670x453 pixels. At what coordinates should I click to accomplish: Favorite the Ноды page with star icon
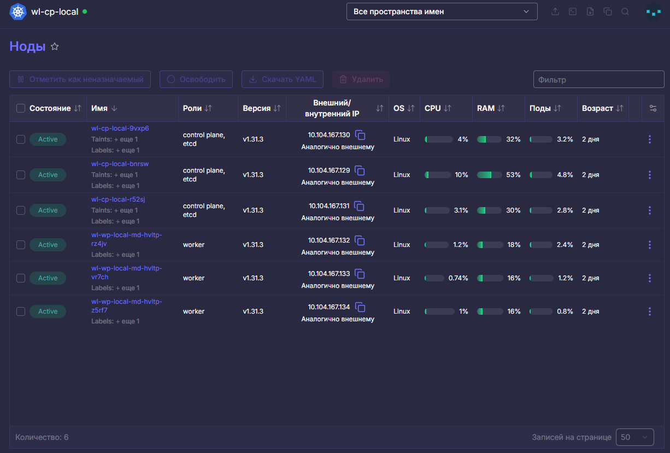pyautogui.click(x=55, y=47)
